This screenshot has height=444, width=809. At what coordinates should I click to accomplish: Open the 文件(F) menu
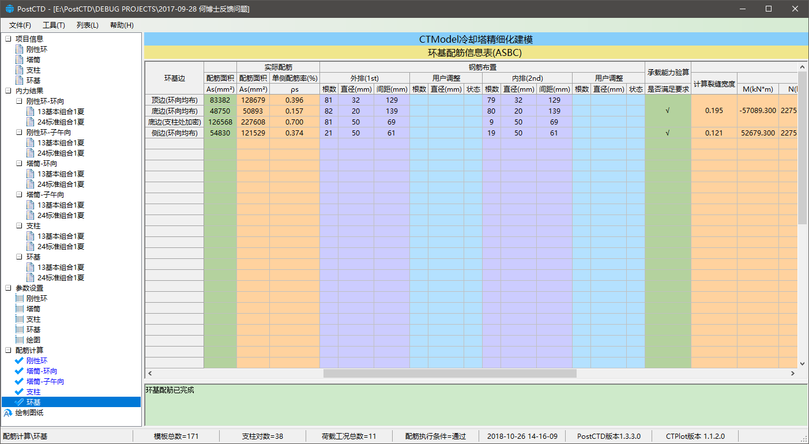pyautogui.click(x=20, y=25)
